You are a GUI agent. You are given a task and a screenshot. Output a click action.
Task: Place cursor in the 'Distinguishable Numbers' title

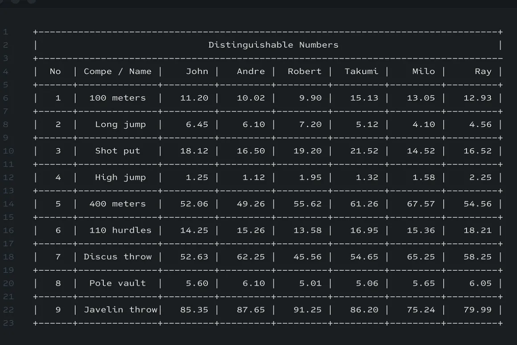[x=273, y=45]
